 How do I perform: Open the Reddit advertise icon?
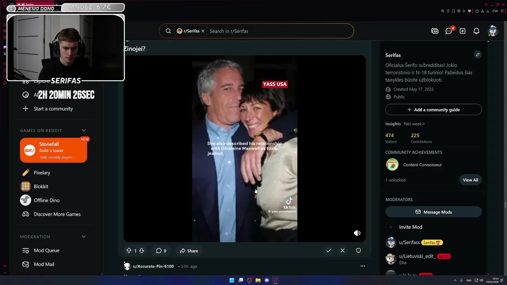(x=435, y=31)
